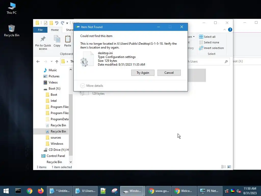The height and width of the screenshot is (196, 261).
Task: Click the Paste ribbon icon
Action: point(68,41)
